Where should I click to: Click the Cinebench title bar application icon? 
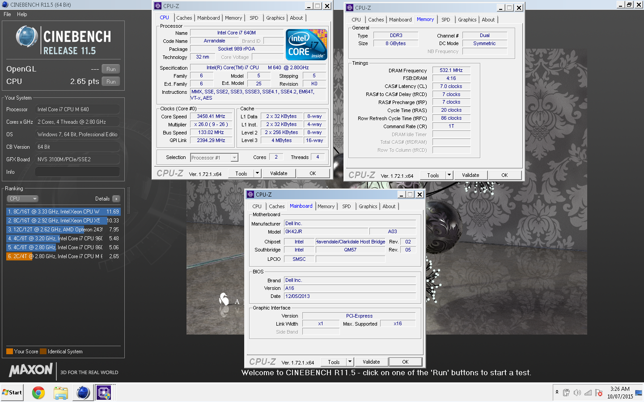coord(5,4)
